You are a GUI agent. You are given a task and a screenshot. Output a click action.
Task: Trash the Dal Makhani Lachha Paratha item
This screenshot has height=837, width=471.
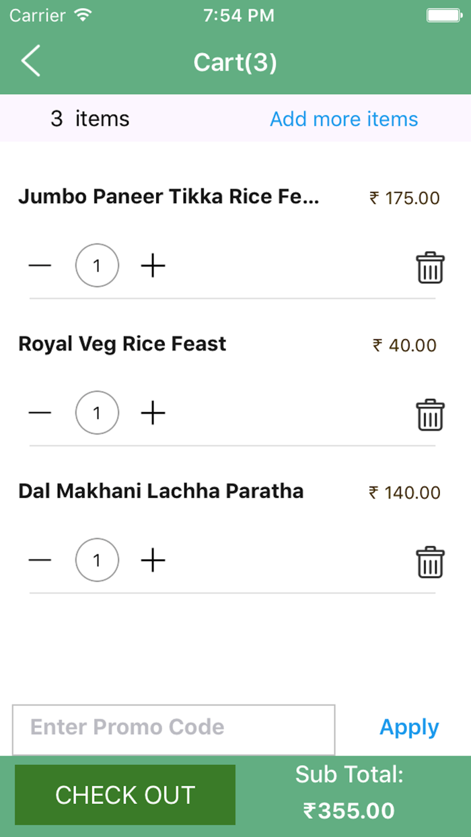430,561
